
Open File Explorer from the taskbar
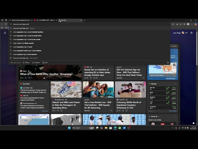tap(106, 128)
